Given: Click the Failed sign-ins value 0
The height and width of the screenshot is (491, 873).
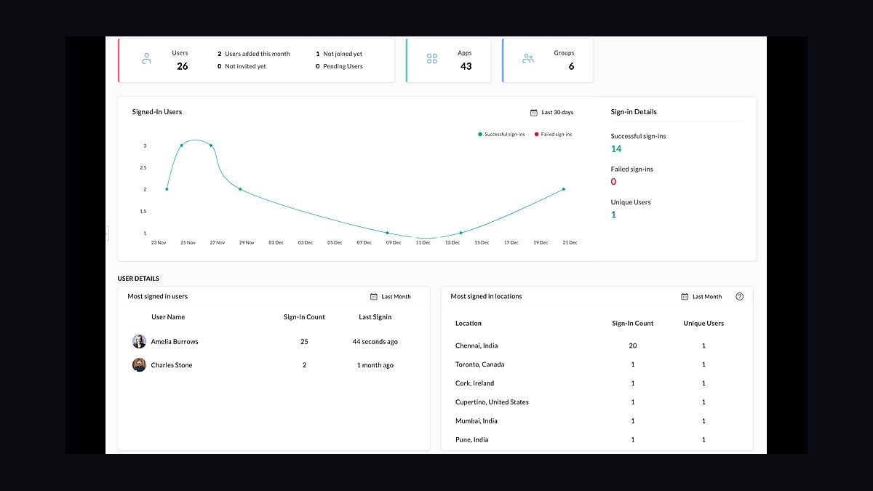Looking at the screenshot, I should tap(613, 182).
